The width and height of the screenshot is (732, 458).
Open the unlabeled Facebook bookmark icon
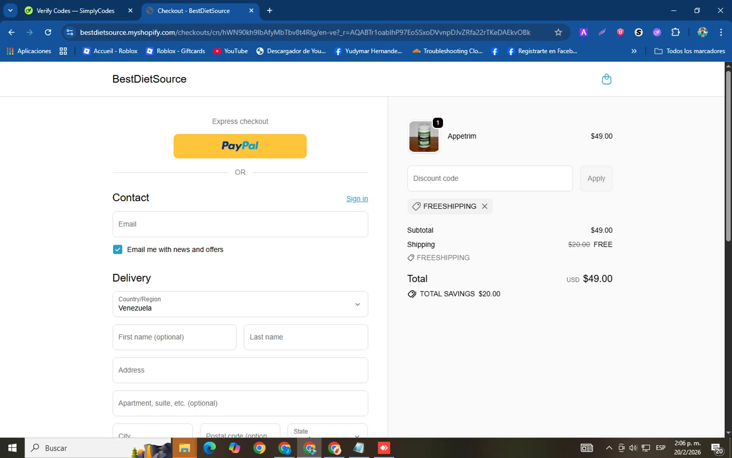point(495,51)
